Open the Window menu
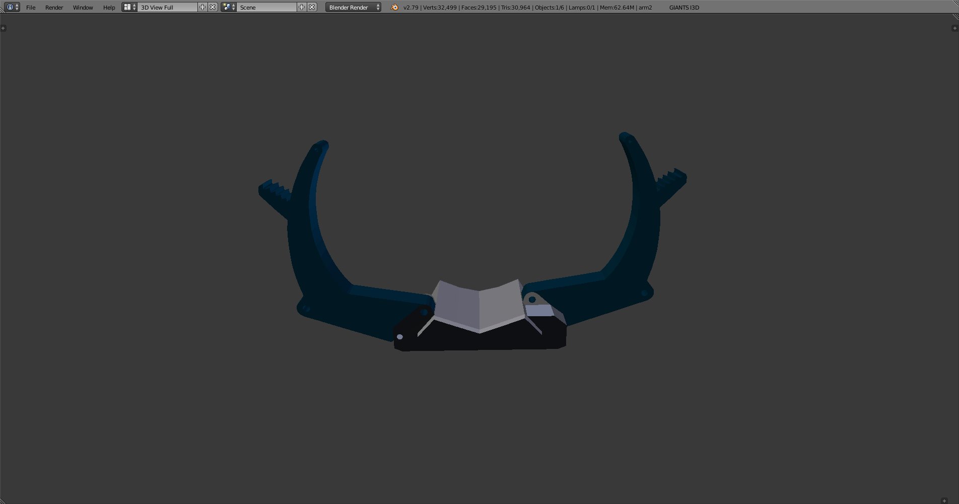Screen dimensions: 959x504 pos(83,8)
